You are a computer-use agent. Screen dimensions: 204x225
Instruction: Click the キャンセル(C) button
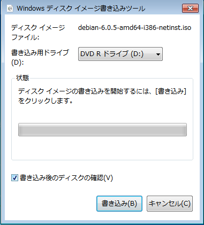point(170,204)
